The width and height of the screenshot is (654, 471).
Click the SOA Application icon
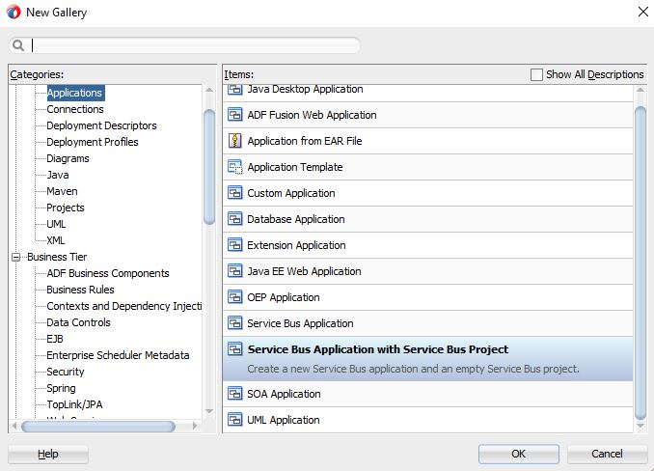234,394
